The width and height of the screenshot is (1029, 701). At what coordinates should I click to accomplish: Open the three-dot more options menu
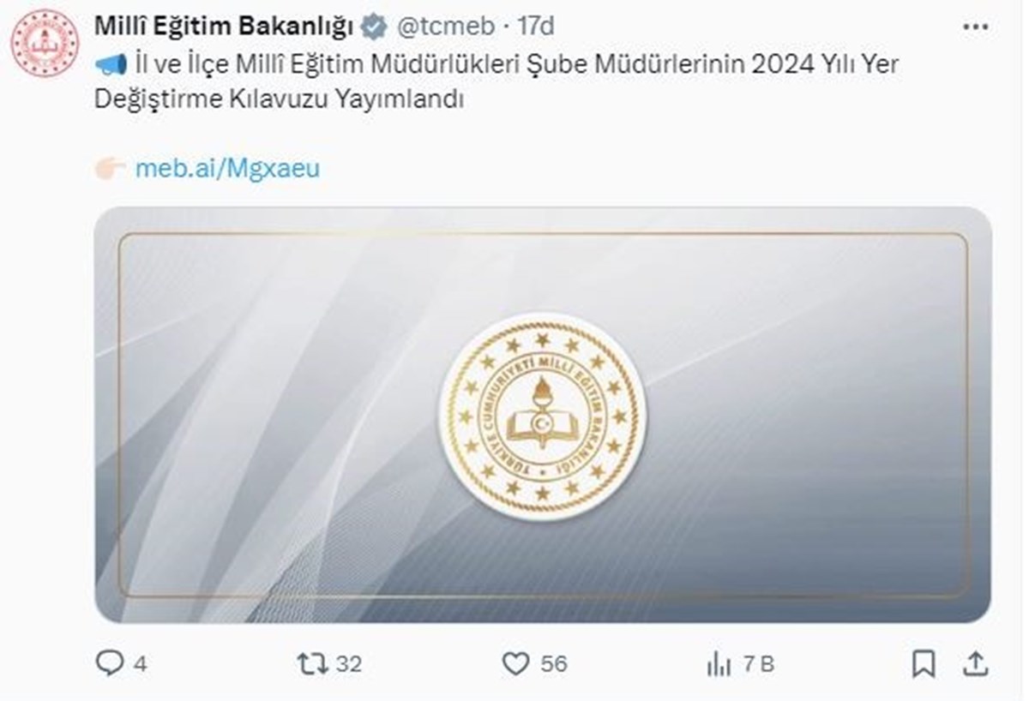tap(976, 27)
